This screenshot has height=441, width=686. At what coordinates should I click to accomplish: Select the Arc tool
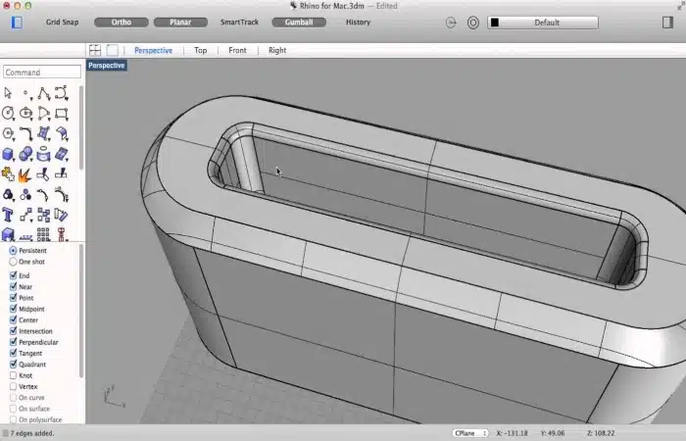click(44, 114)
